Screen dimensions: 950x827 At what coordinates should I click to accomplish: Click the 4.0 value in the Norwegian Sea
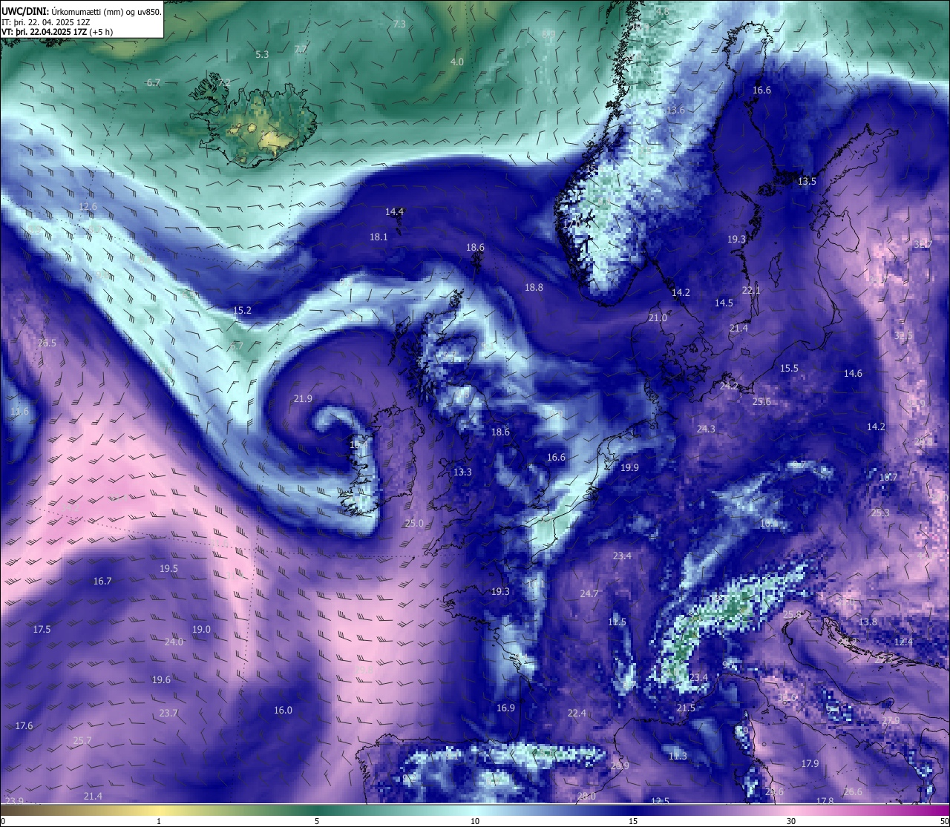point(457,62)
